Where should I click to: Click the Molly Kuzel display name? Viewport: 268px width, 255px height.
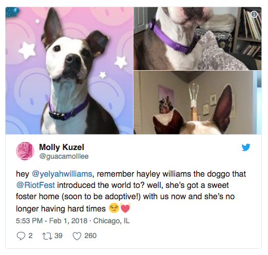62,147
